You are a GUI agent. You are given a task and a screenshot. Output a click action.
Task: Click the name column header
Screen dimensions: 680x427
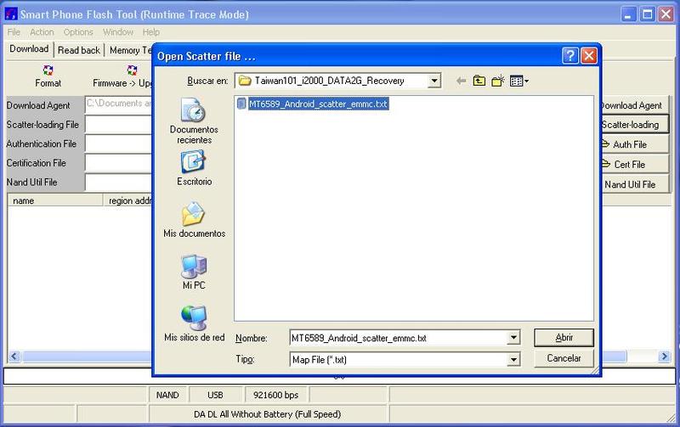pyautogui.click(x=55, y=200)
